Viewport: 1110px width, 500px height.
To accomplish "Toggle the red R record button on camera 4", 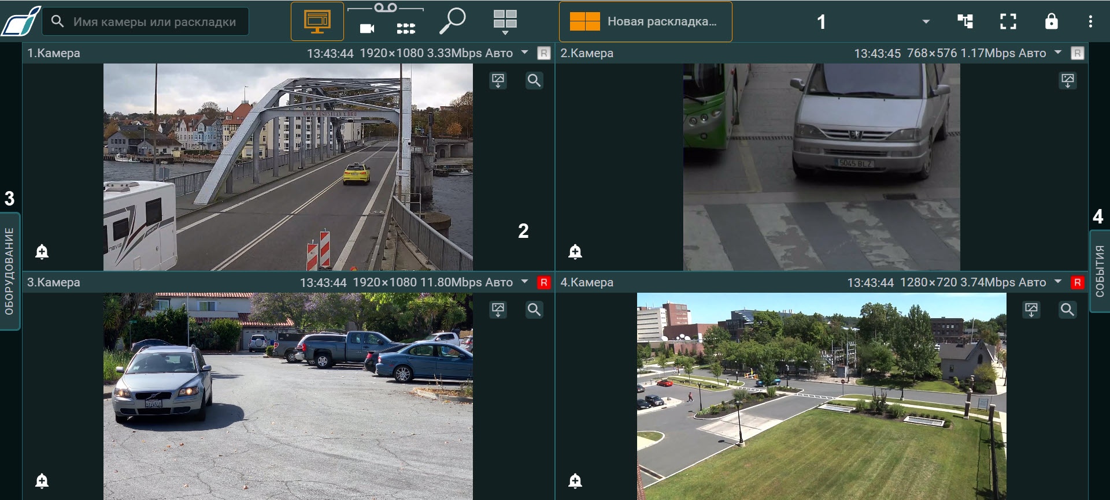I will point(1076,282).
